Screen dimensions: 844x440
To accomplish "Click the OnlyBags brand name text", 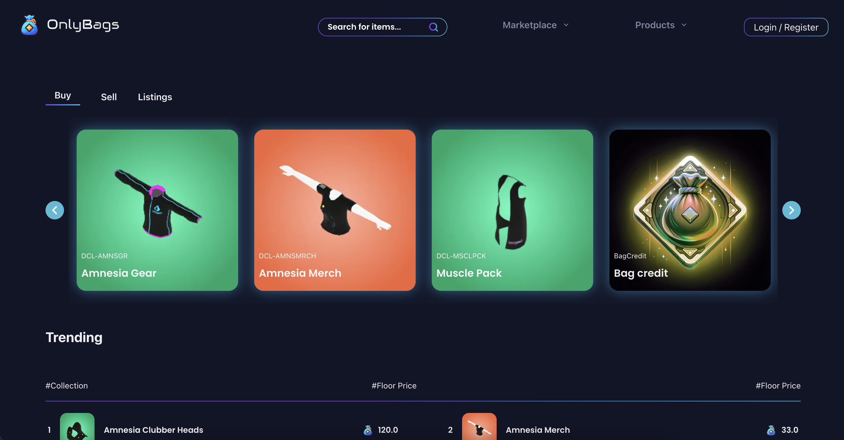I will click(83, 25).
